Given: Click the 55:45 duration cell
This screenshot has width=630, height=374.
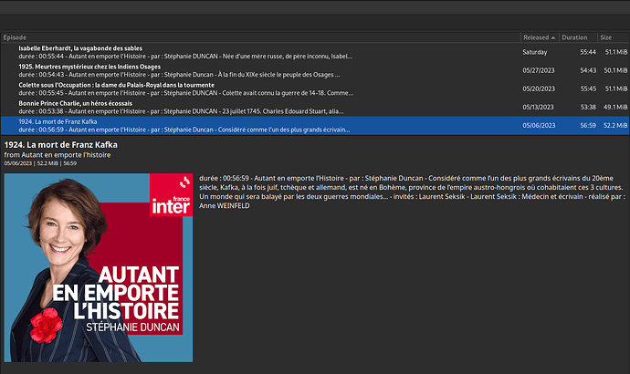Looking at the screenshot, I should 587,88.
